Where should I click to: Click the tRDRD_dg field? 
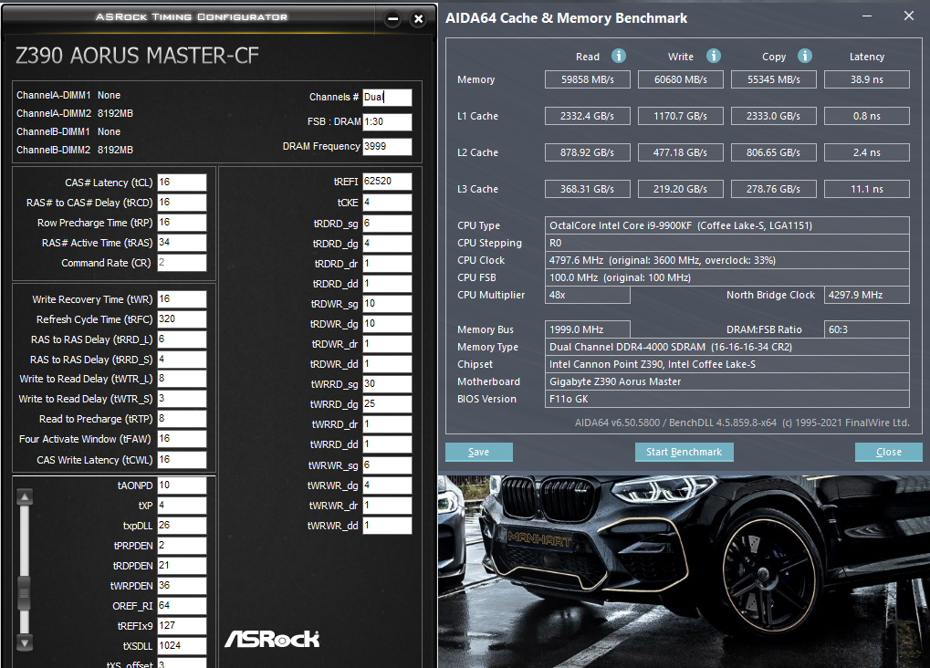tap(387, 244)
